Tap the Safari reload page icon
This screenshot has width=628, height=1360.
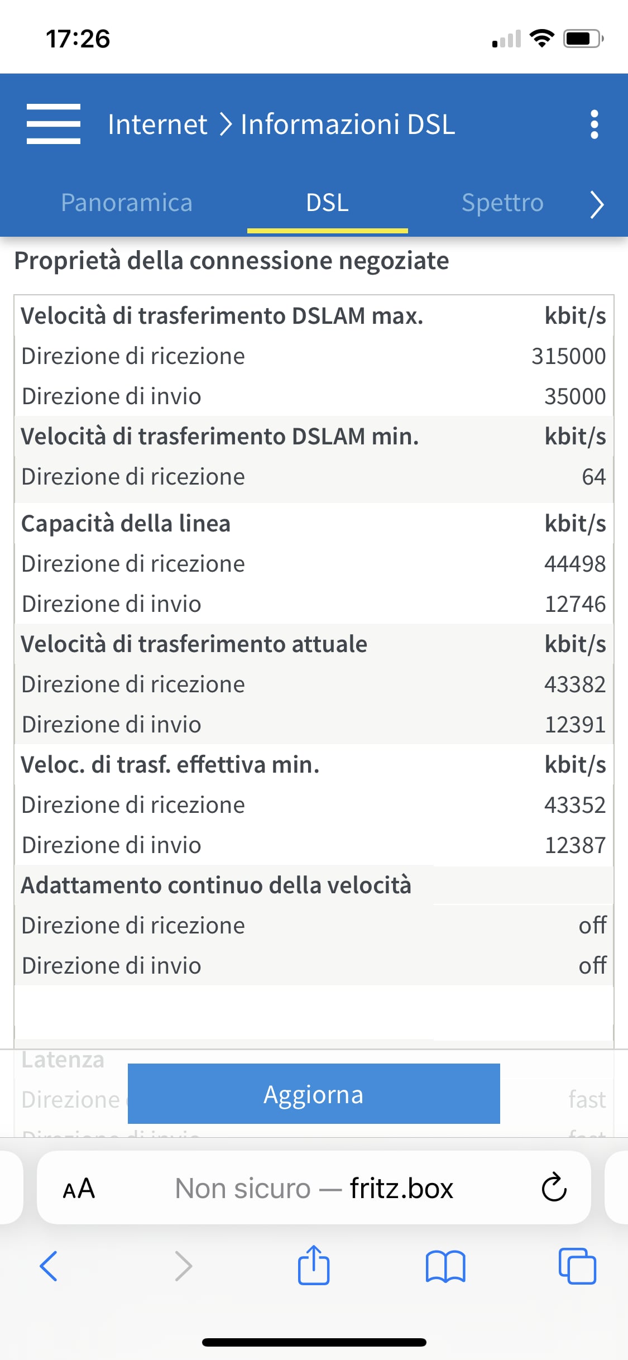[554, 1187]
